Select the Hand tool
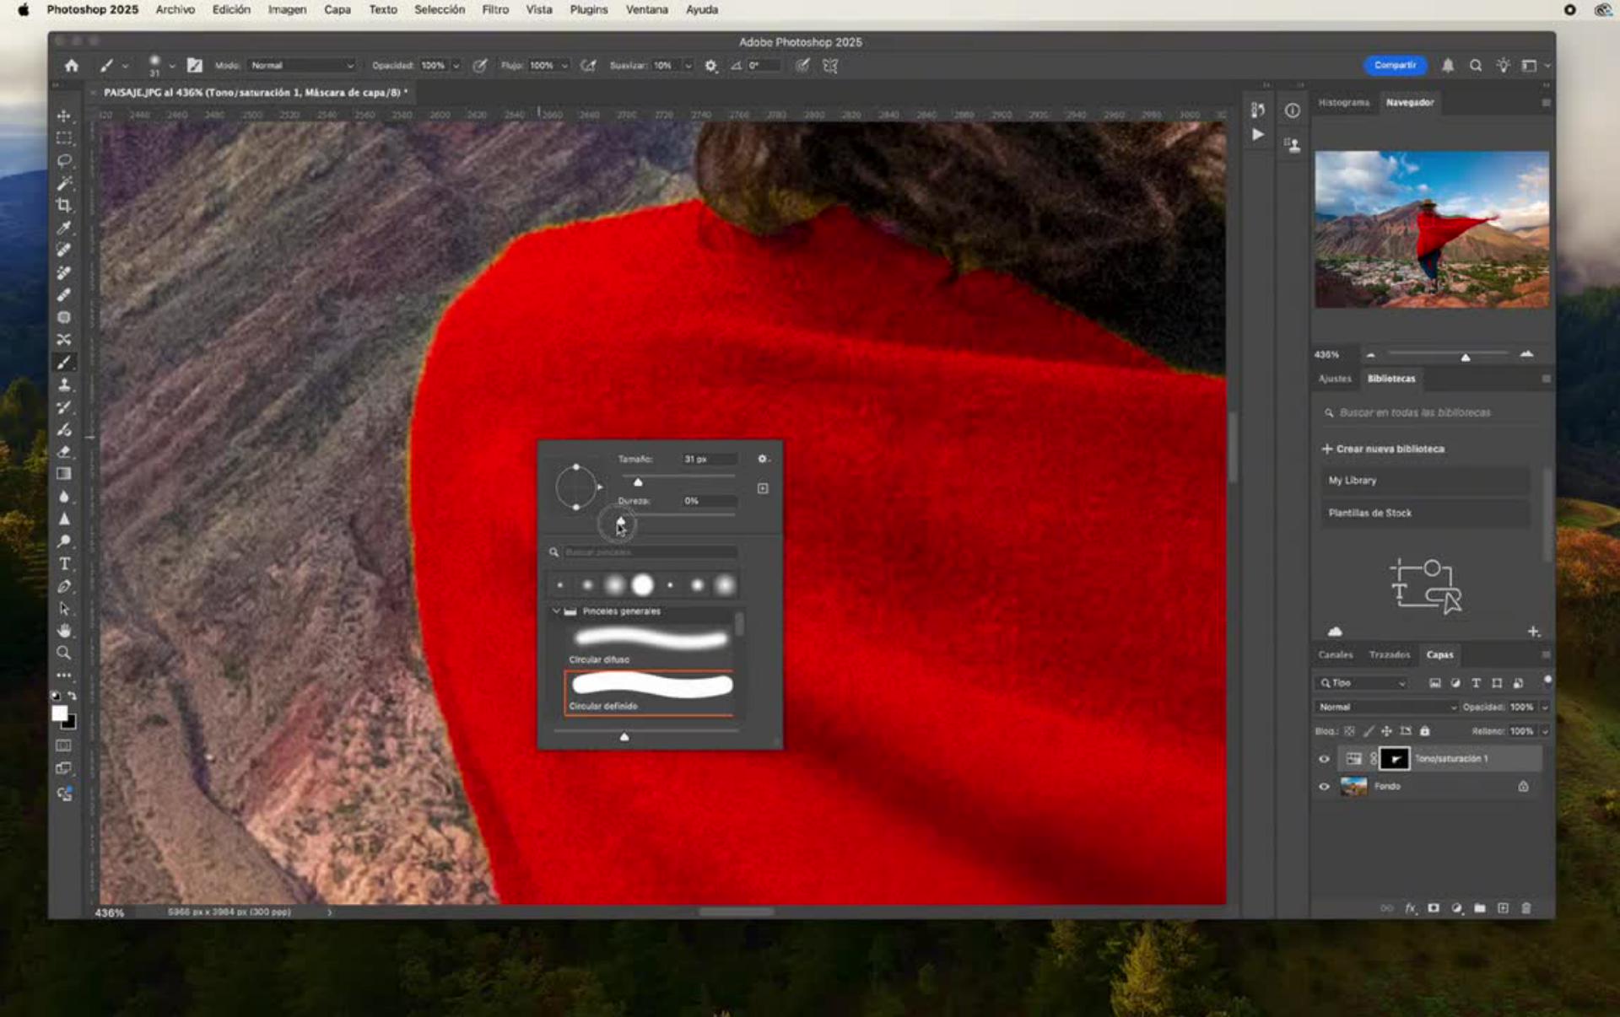Image resolution: width=1620 pixels, height=1017 pixels. click(64, 630)
